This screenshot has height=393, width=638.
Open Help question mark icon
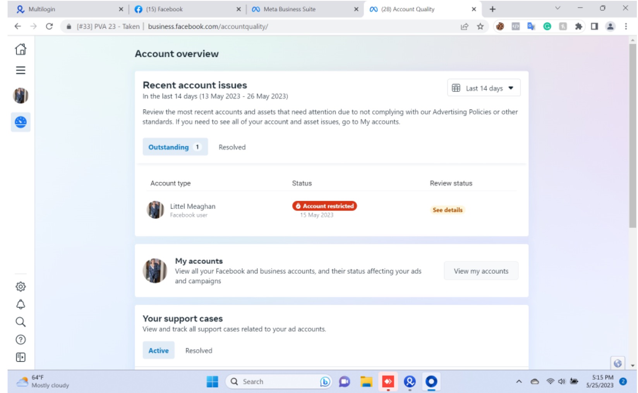21,340
